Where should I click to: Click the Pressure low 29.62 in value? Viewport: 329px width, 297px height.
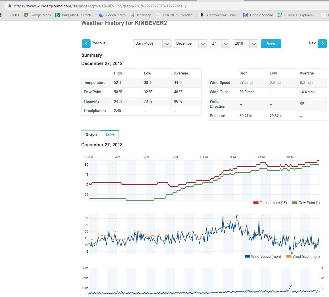[276, 116]
